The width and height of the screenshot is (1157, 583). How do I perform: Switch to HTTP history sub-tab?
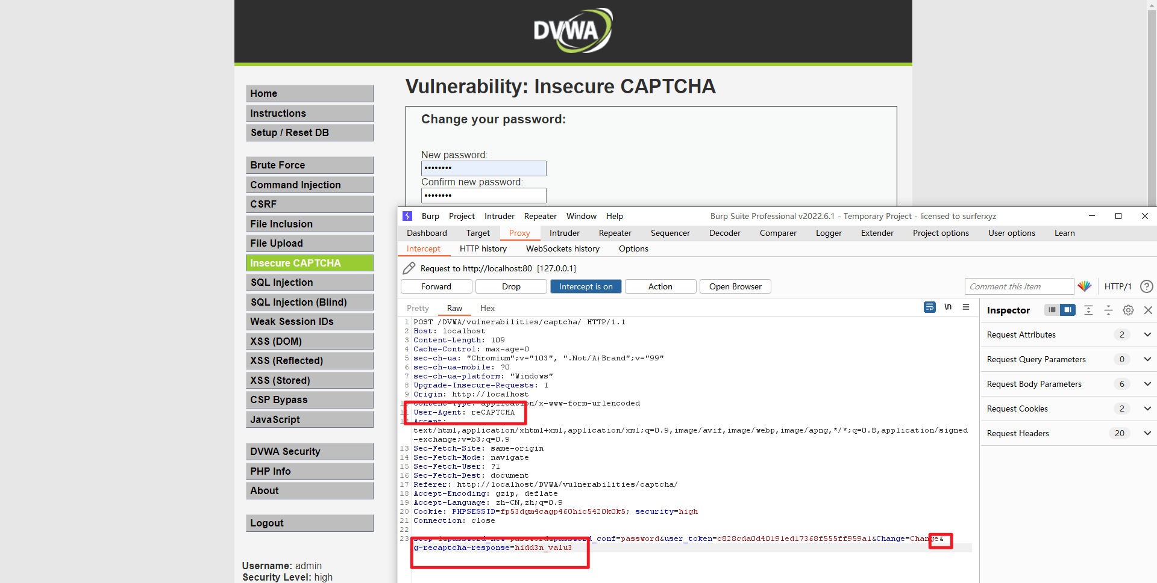pos(483,248)
